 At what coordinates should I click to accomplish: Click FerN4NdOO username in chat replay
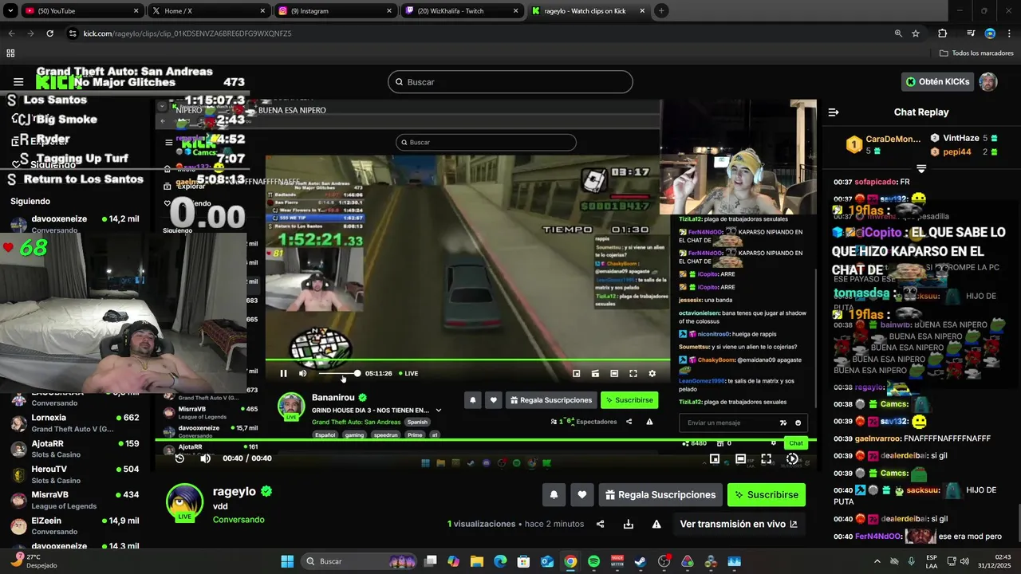point(878,537)
